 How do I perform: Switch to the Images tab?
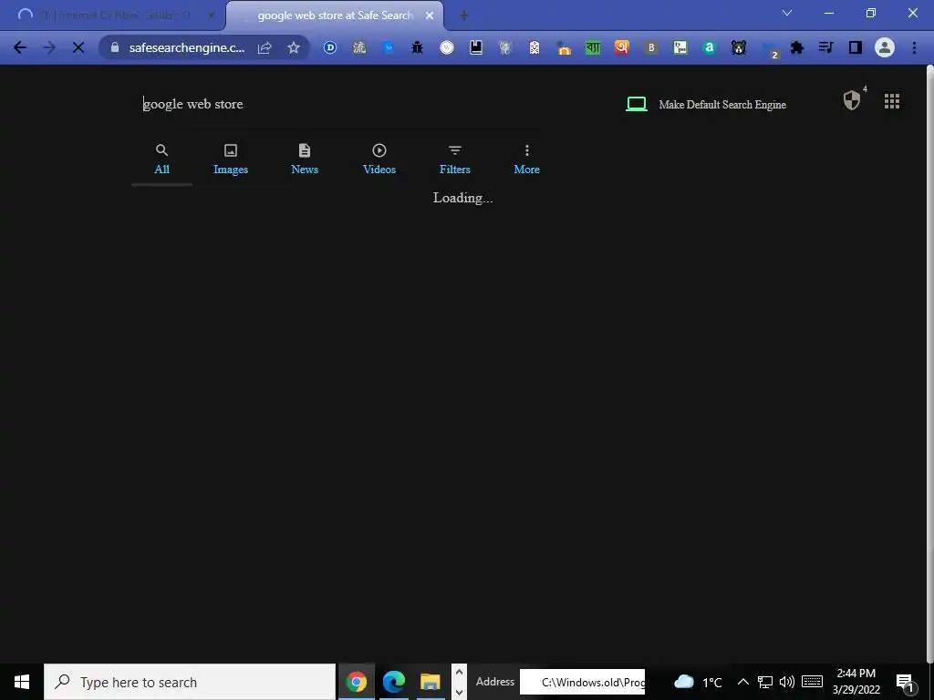point(231,160)
